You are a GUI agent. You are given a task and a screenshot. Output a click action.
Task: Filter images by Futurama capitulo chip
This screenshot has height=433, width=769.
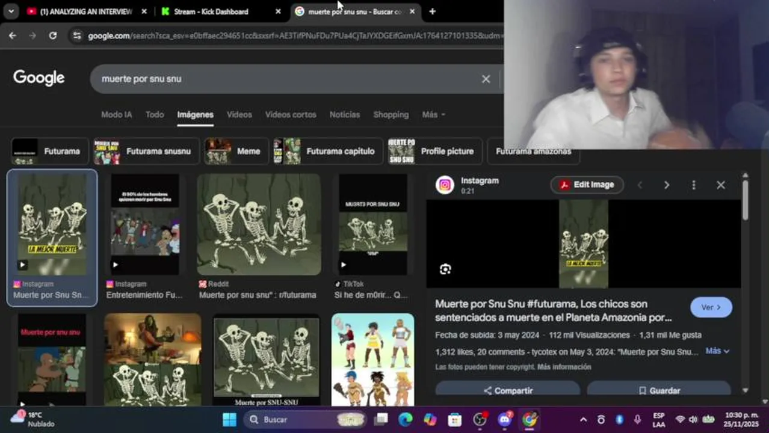(327, 151)
